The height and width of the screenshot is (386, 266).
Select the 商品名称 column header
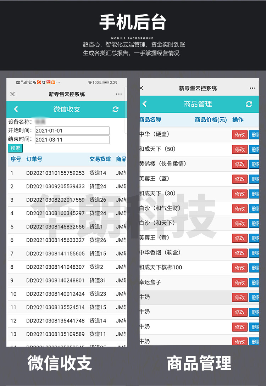150,120
